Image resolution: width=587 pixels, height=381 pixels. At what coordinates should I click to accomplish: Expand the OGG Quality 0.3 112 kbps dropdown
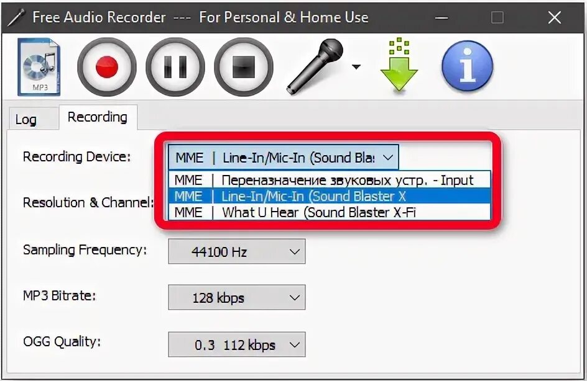[236, 344]
